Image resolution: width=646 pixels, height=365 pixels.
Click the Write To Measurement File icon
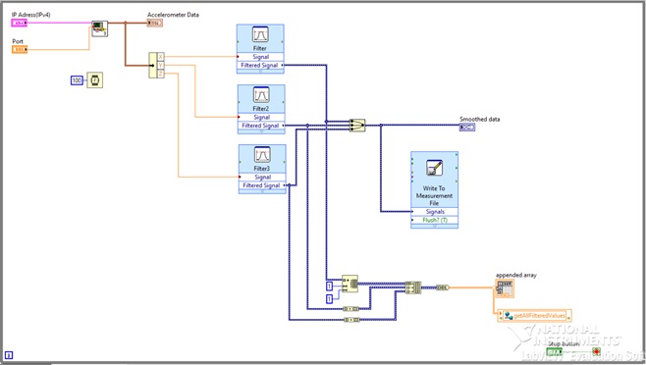click(434, 169)
